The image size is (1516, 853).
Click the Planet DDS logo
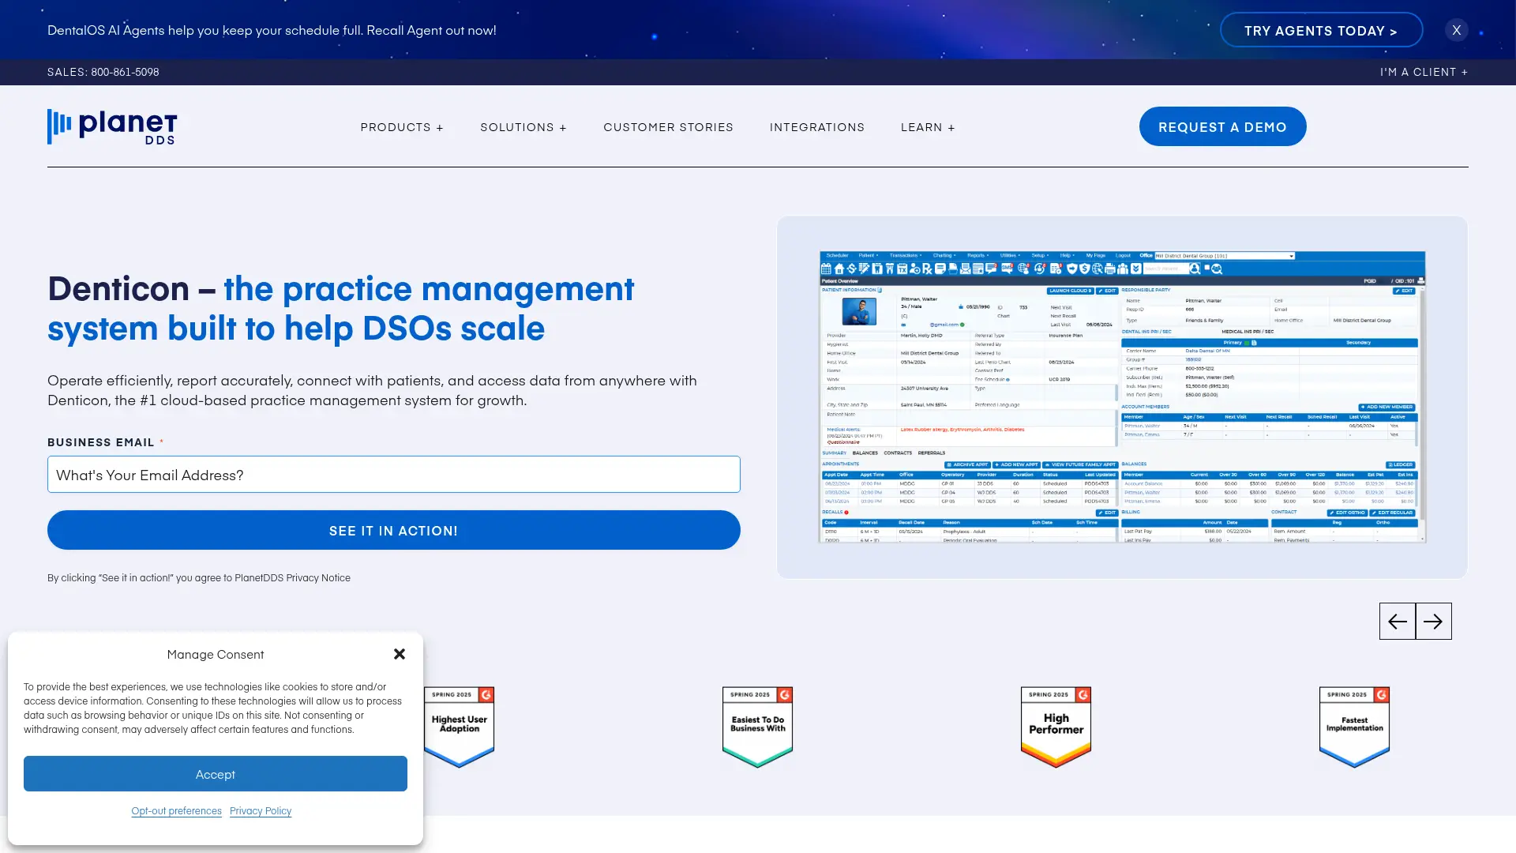tap(112, 126)
